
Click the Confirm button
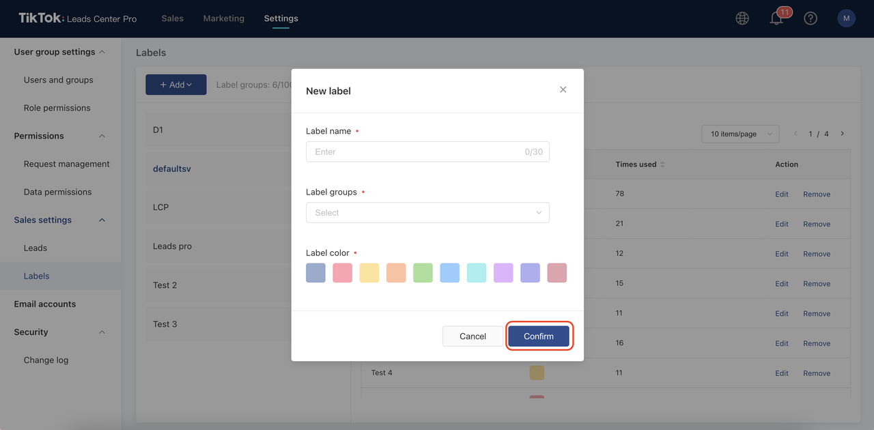tap(539, 336)
